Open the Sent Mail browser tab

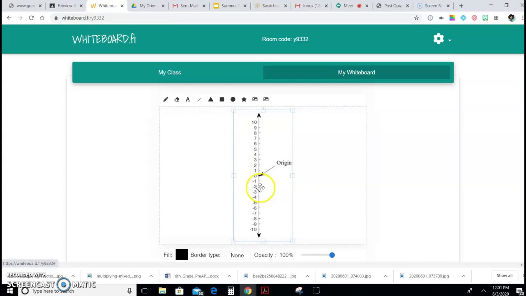pos(188,6)
